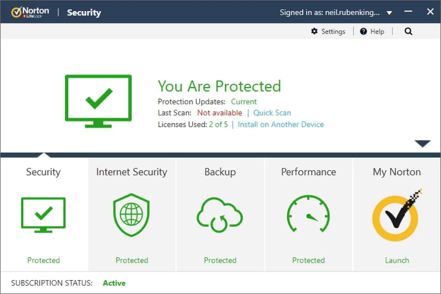
Task: Click the Active subscription status text
Action: click(x=114, y=283)
